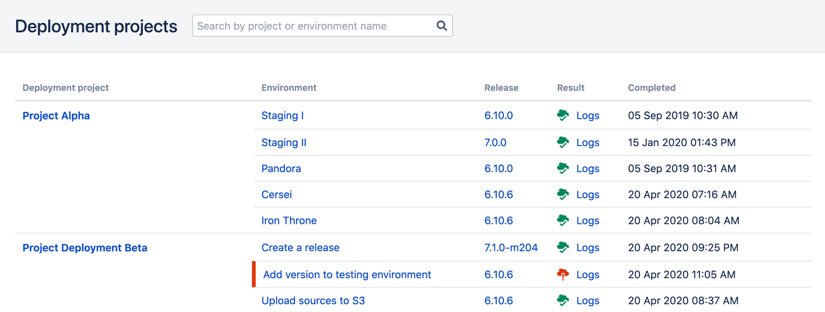The height and width of the screenshot is (312, 825).
Task: Click the failed red cloud icon for testing environment
Action: tap(563, 274)
